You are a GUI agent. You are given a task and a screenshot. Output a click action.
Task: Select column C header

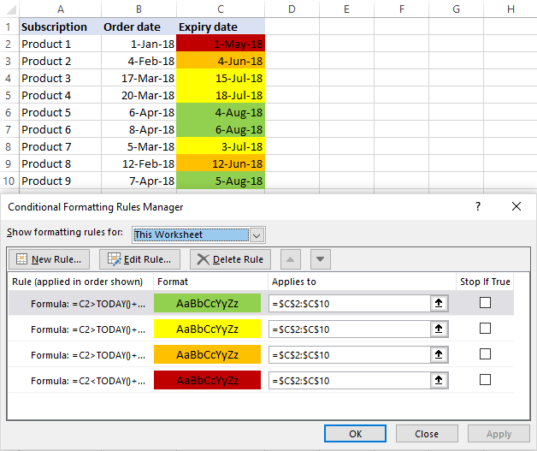pyautogui.click(x=219, y=9)
